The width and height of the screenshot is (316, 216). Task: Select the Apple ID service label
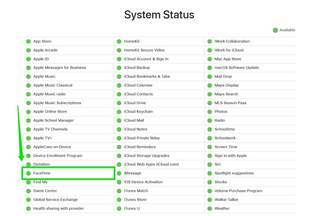pyautogui.click(x=41, y=59)
